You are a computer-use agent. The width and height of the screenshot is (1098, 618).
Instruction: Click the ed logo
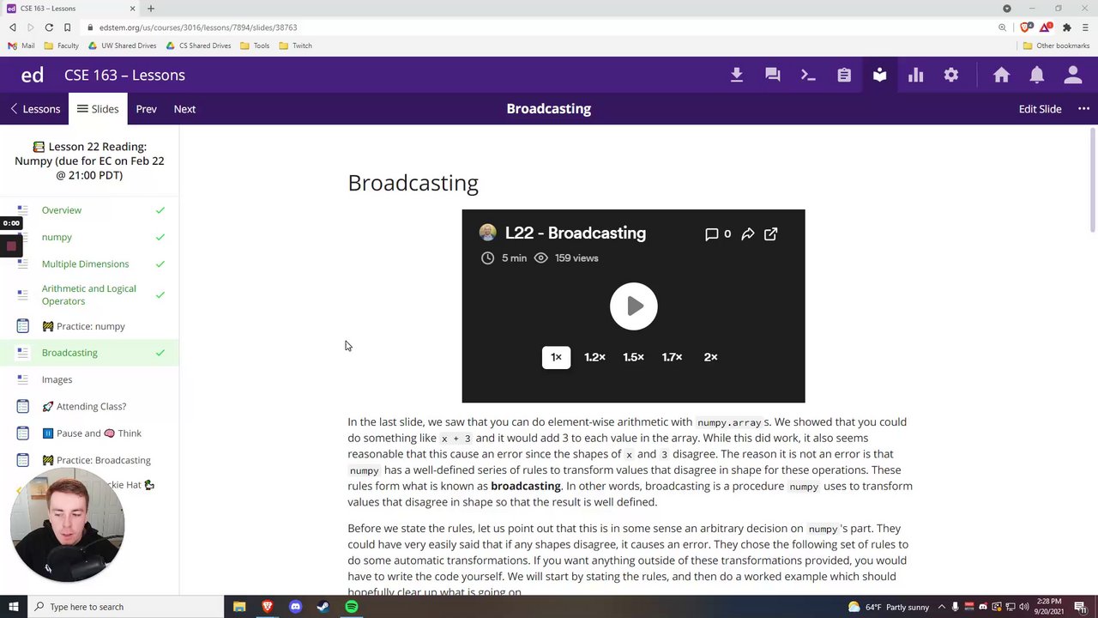33,75
